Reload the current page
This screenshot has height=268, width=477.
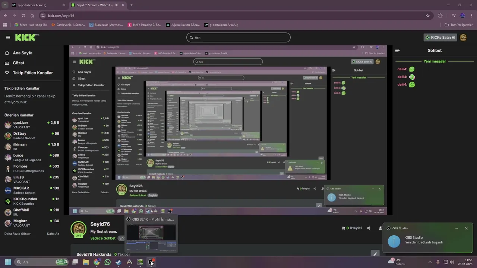(23, 16)
